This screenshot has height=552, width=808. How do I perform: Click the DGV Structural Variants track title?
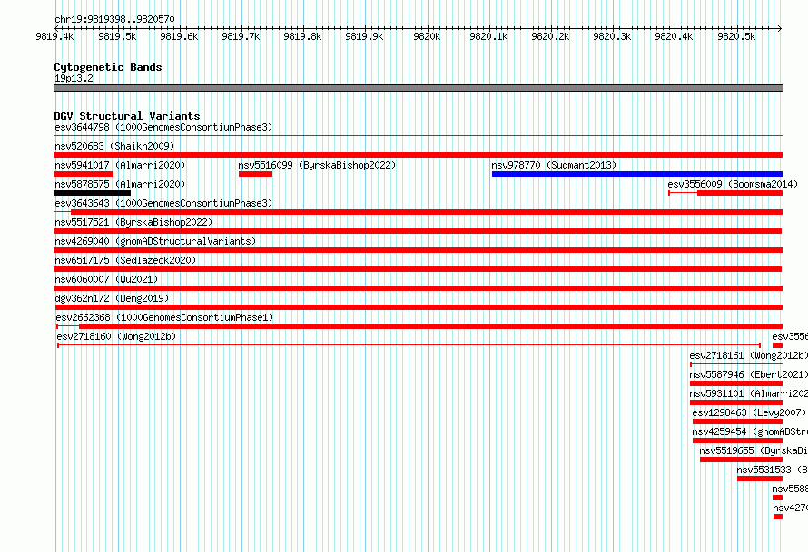(127, 116)
